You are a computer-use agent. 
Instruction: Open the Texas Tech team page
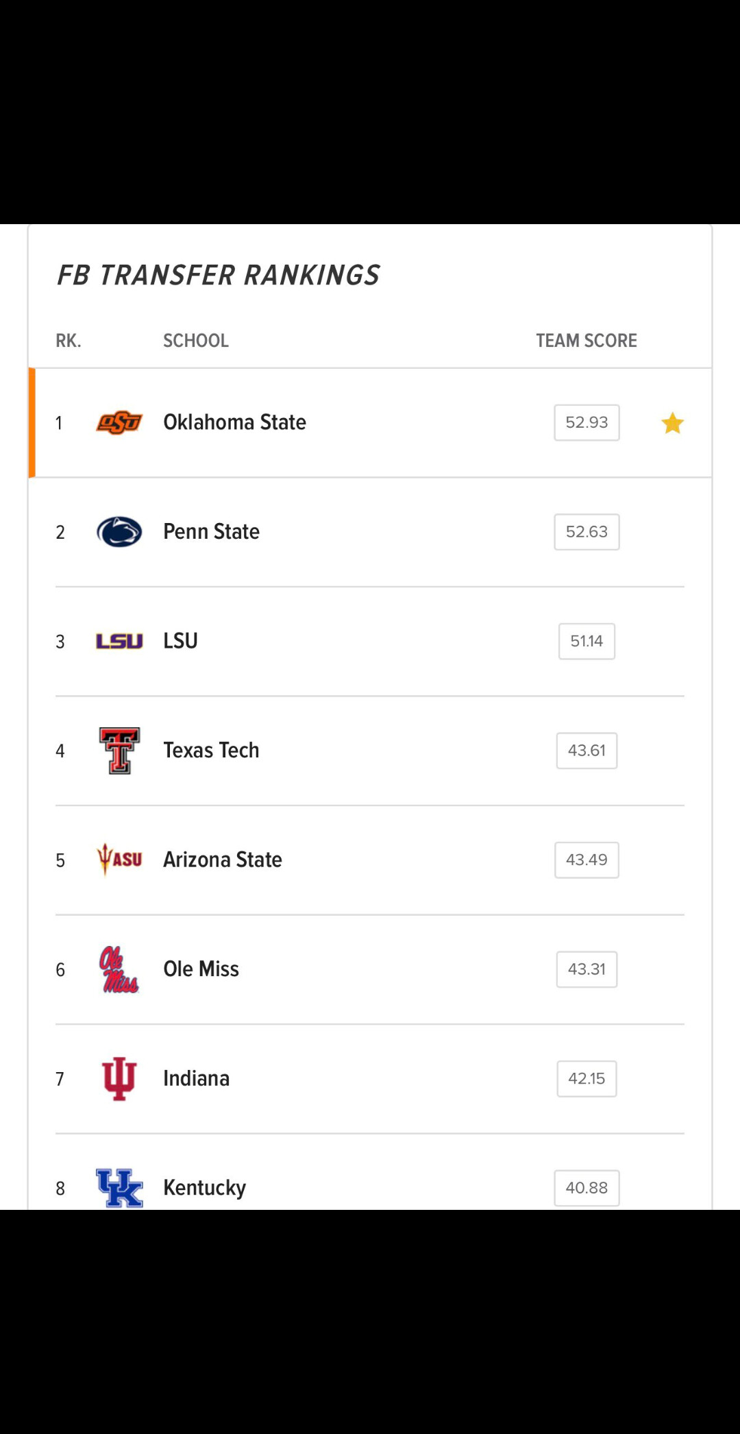click(211, 751)
